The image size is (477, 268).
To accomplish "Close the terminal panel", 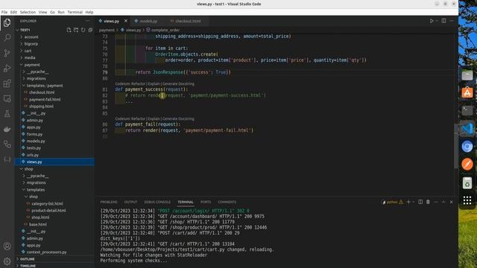I will [x=452, y=202].
